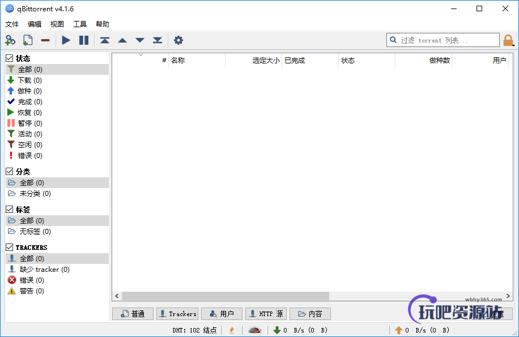
Task: Sort by the 状态 column header
Action: (367, 61)
